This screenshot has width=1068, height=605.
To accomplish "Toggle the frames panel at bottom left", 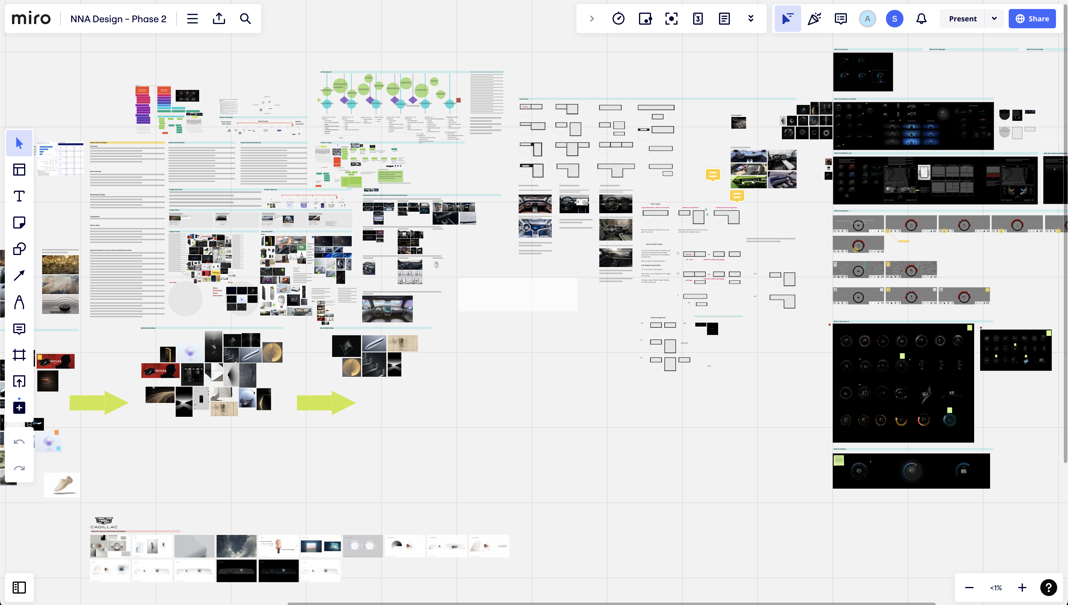I will pyautogui.click(x=19, y=588).
